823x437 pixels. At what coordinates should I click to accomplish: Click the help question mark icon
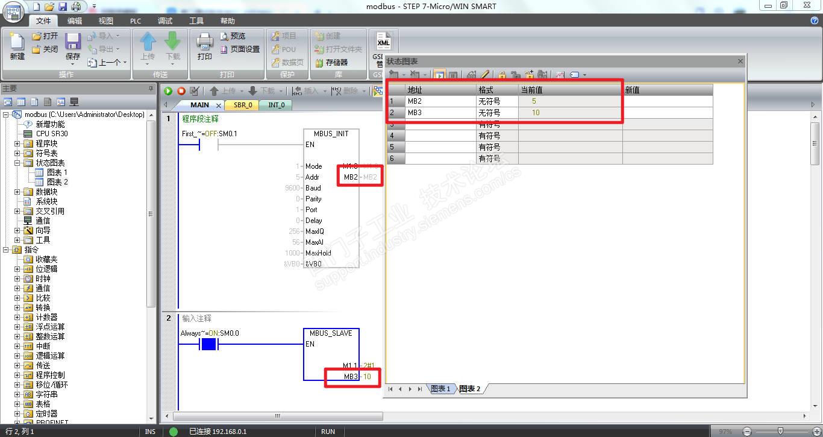pyautogui.click(x=815, y=20)
